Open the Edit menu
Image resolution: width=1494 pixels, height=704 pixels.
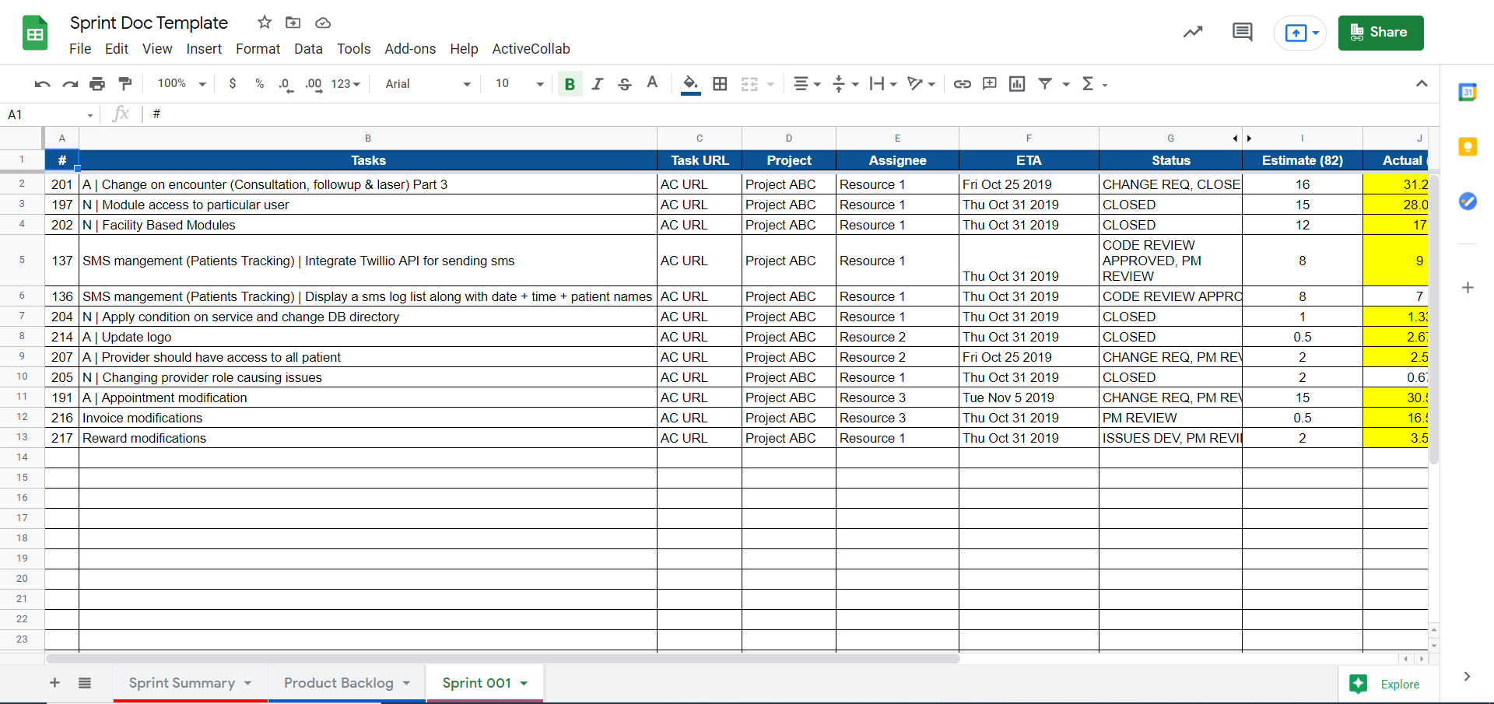click(x=117, y=49)
